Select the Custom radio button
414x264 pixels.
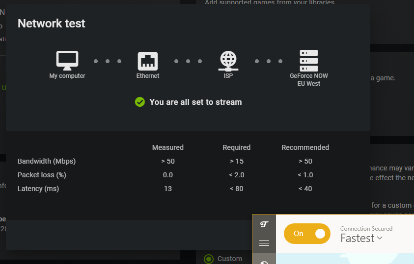[x=209, y=259]
